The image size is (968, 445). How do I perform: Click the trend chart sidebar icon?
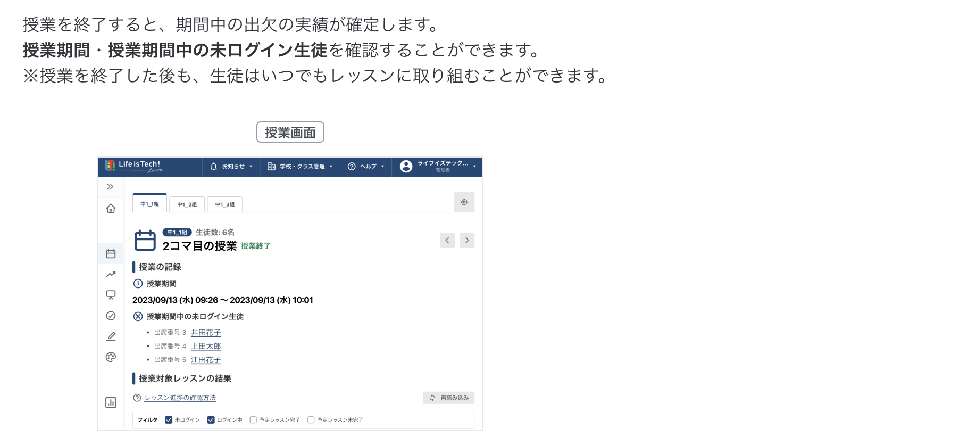click(x=111, y=274)
